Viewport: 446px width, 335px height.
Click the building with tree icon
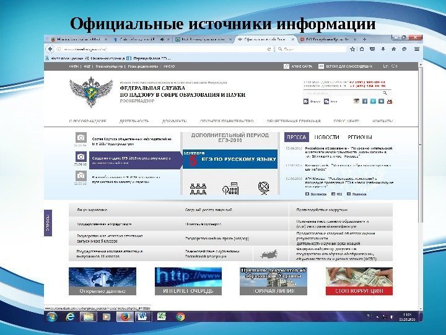click(230, 189)
